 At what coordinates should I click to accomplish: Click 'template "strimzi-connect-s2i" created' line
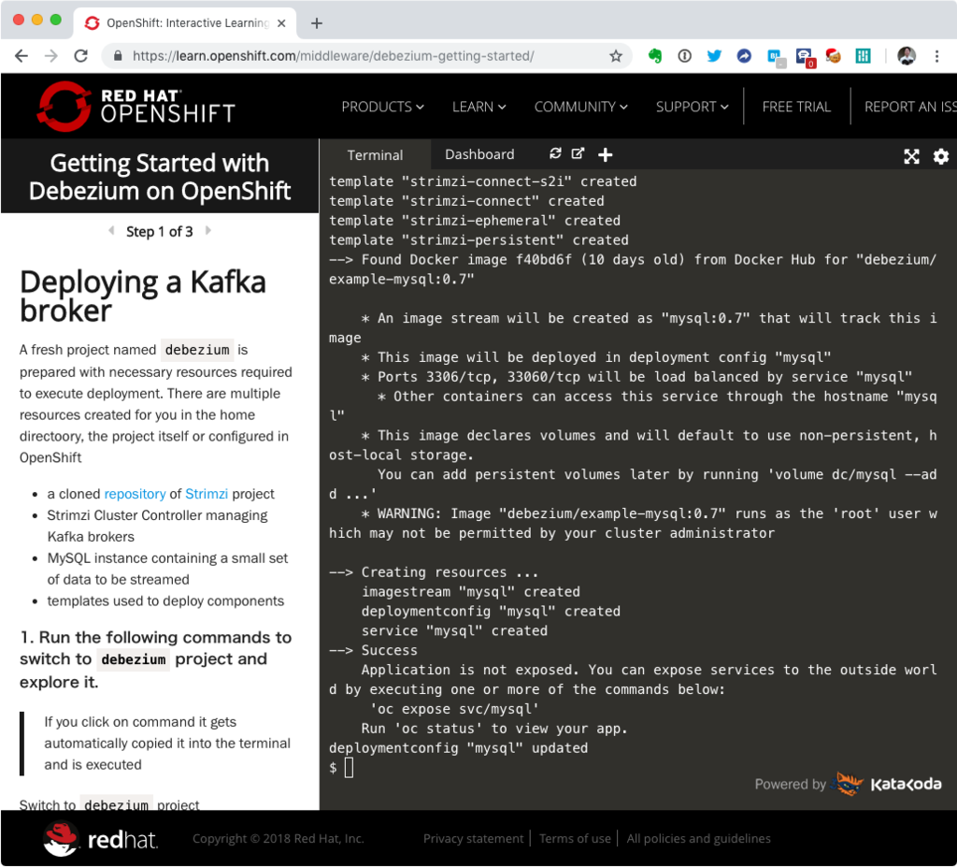coord(483,181)
